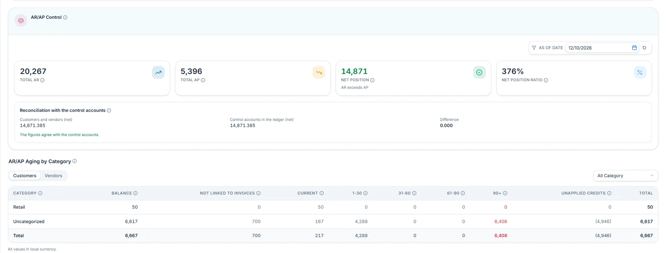This screenshot has height=253, width=666.
Task: Click 'All values in local currency' footnote
Action: click(x=32, y=249)
